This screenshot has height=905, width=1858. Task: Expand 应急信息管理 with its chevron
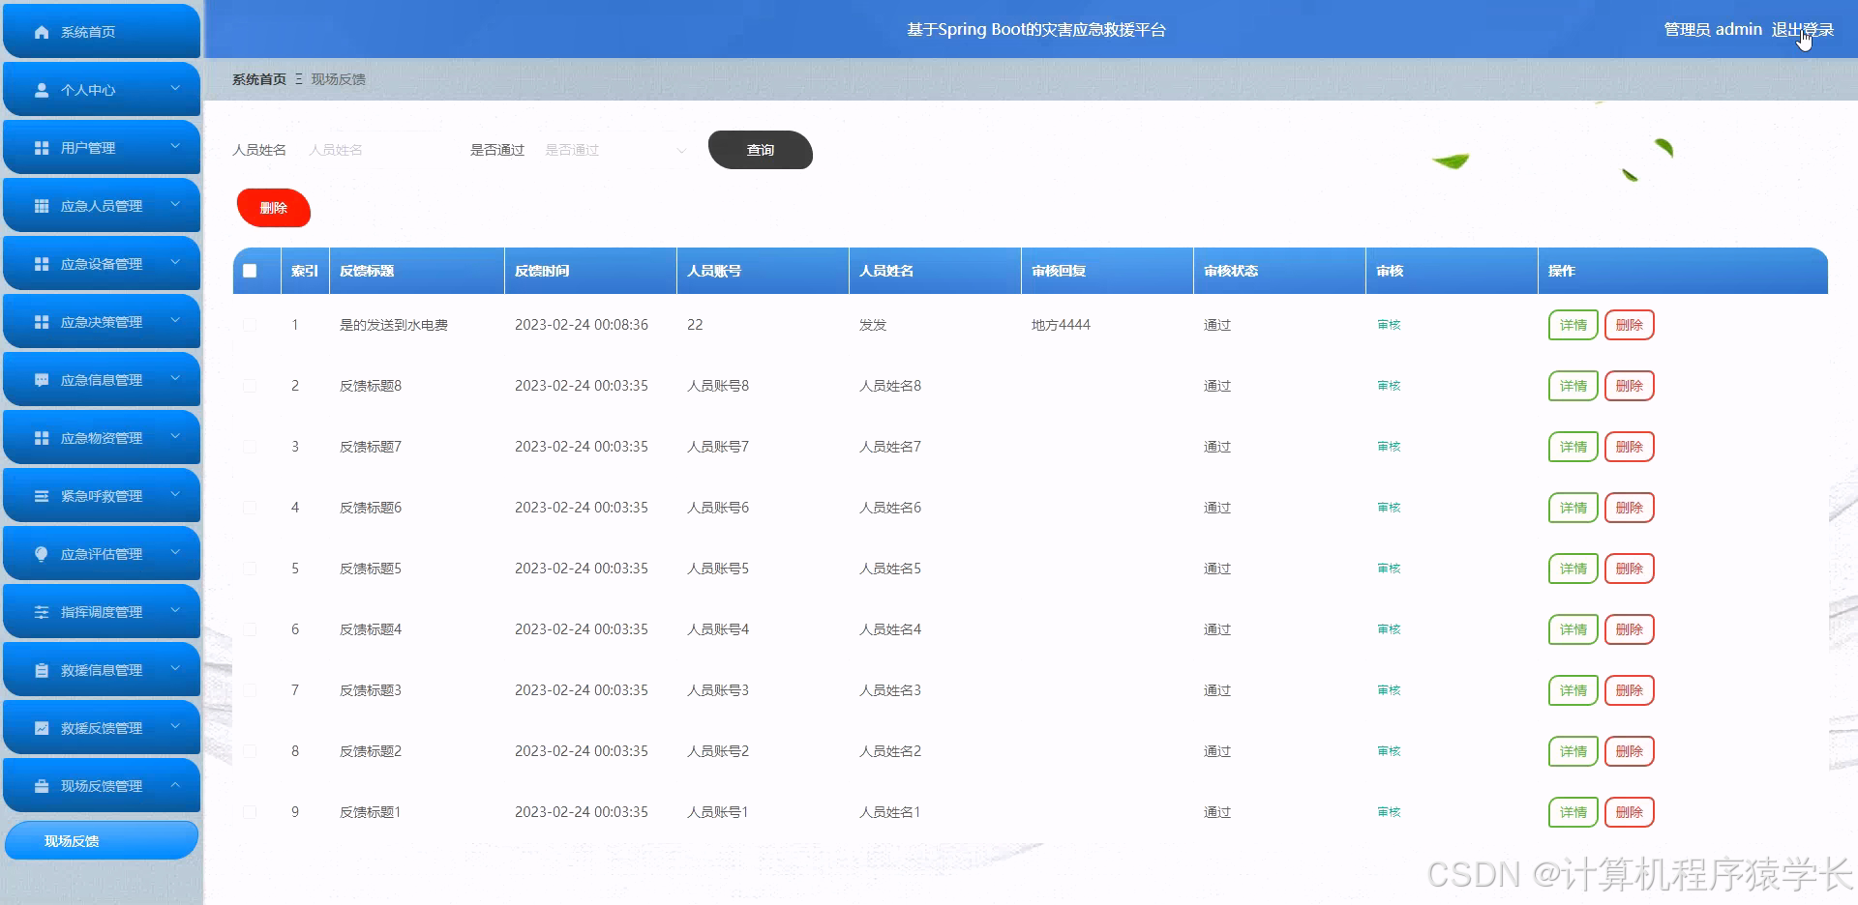[x=175, y=379]
